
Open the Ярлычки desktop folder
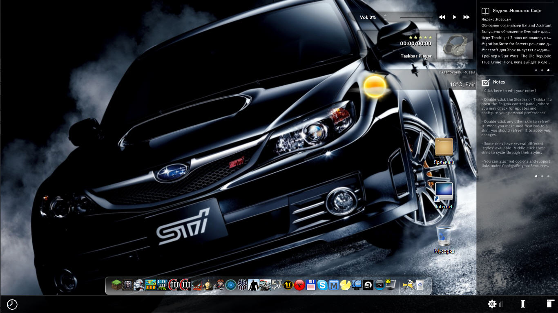click(444, 147)
